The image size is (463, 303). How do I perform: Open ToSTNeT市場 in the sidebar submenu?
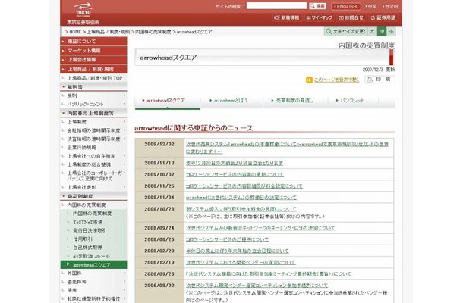[x=88, y=222]
